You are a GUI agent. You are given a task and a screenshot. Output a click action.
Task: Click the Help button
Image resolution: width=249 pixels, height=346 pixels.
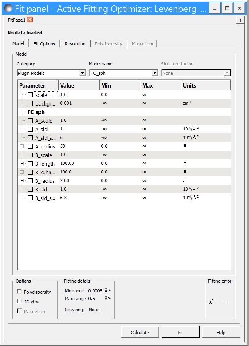221,332
